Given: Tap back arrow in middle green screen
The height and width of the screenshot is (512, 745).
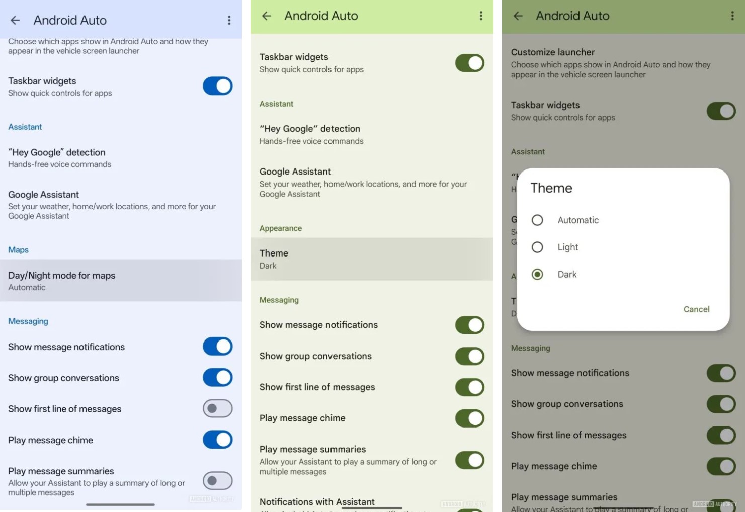Looking at the screenshot, I should click(267, 16).
